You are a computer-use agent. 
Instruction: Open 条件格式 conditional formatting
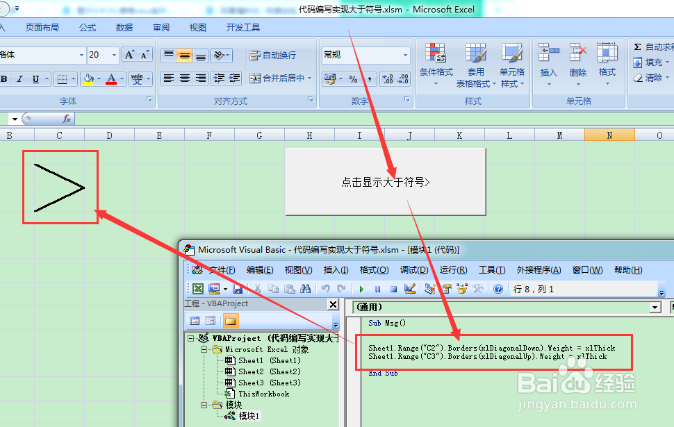[436, 65]
